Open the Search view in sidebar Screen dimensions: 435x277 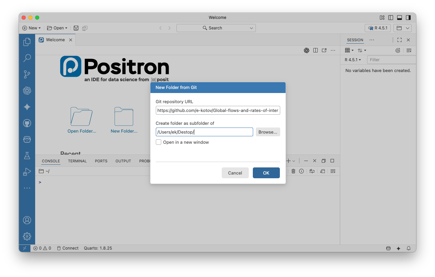[x=27, y=58]
